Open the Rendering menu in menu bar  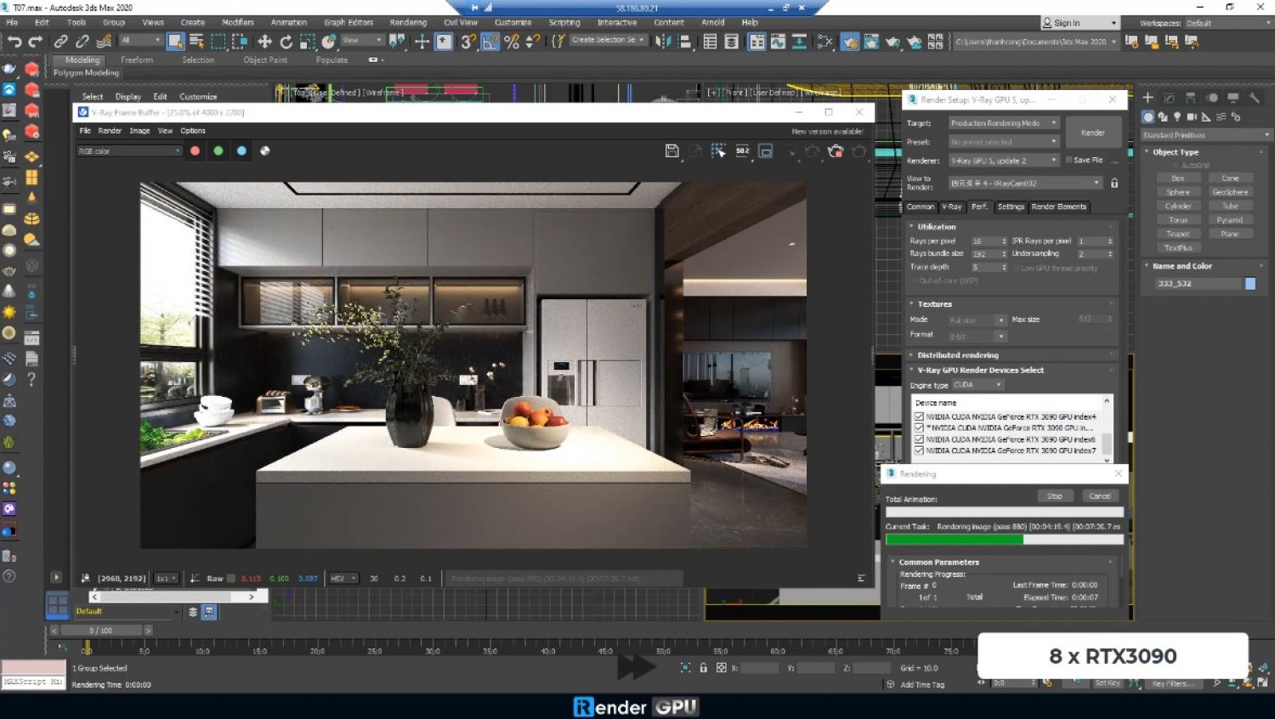coord(408,23)
